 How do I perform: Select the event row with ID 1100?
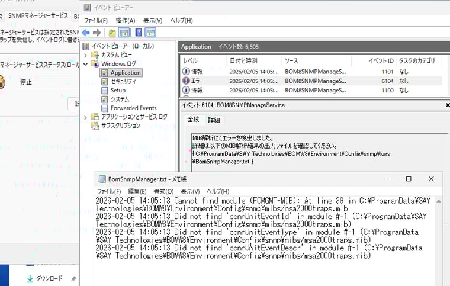pyautogui.click(x=311, y=91)
